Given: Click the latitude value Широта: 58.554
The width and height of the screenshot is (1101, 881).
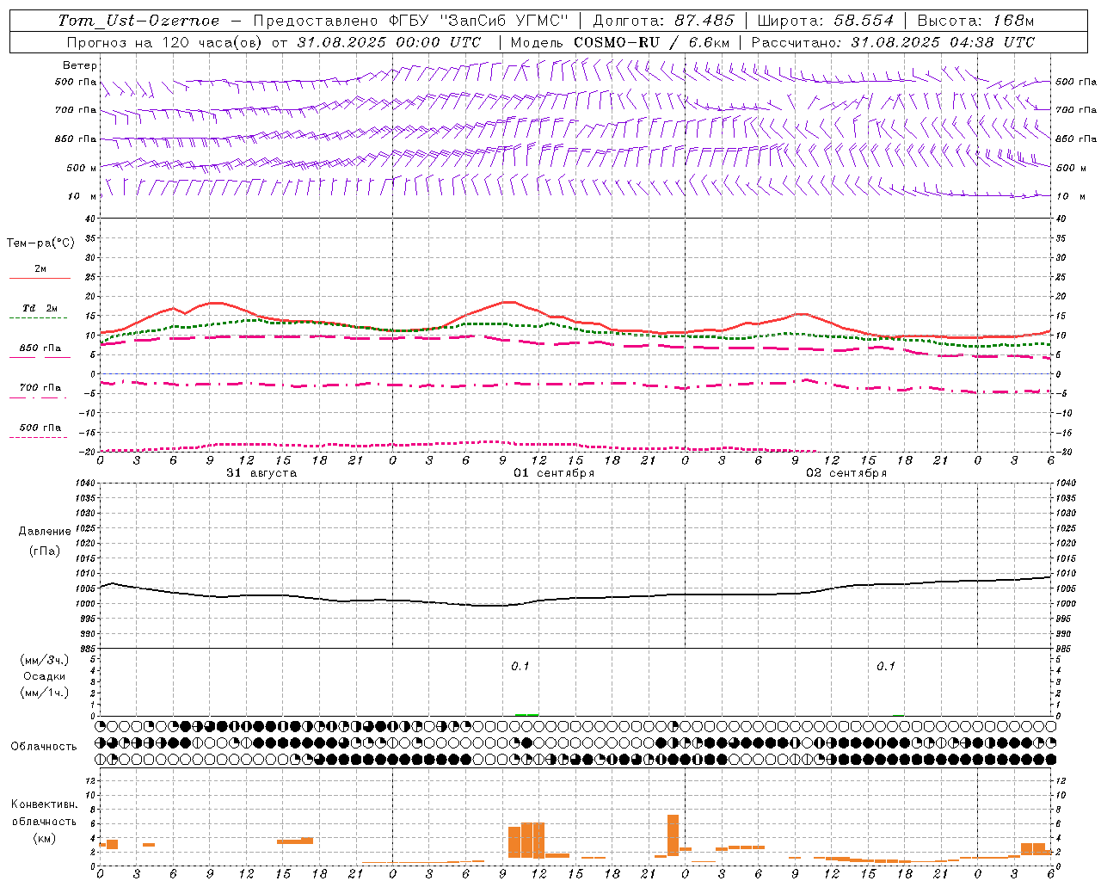Looking at the screenshot, I should pos(826,21).
